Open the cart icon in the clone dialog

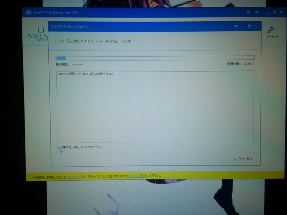(236, 26)
